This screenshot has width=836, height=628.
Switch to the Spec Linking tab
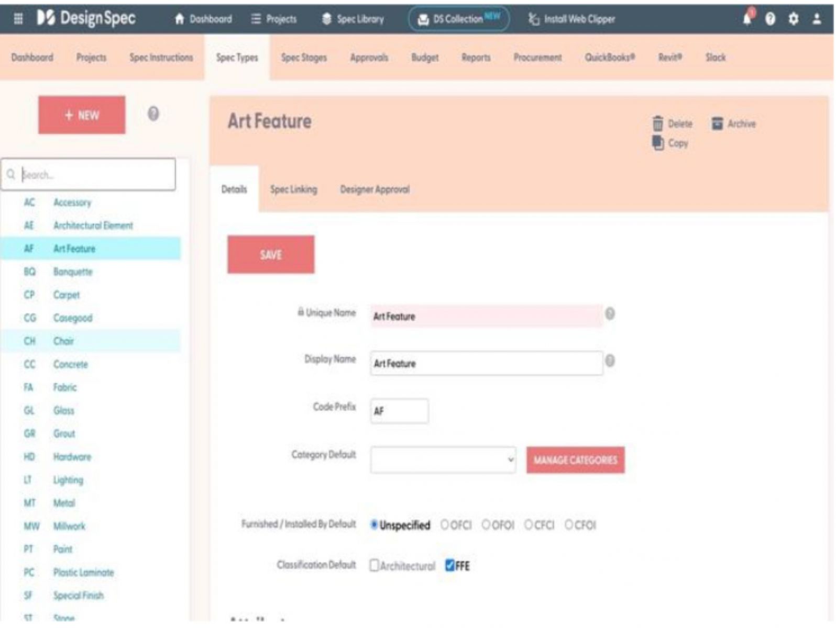[293, 189]
